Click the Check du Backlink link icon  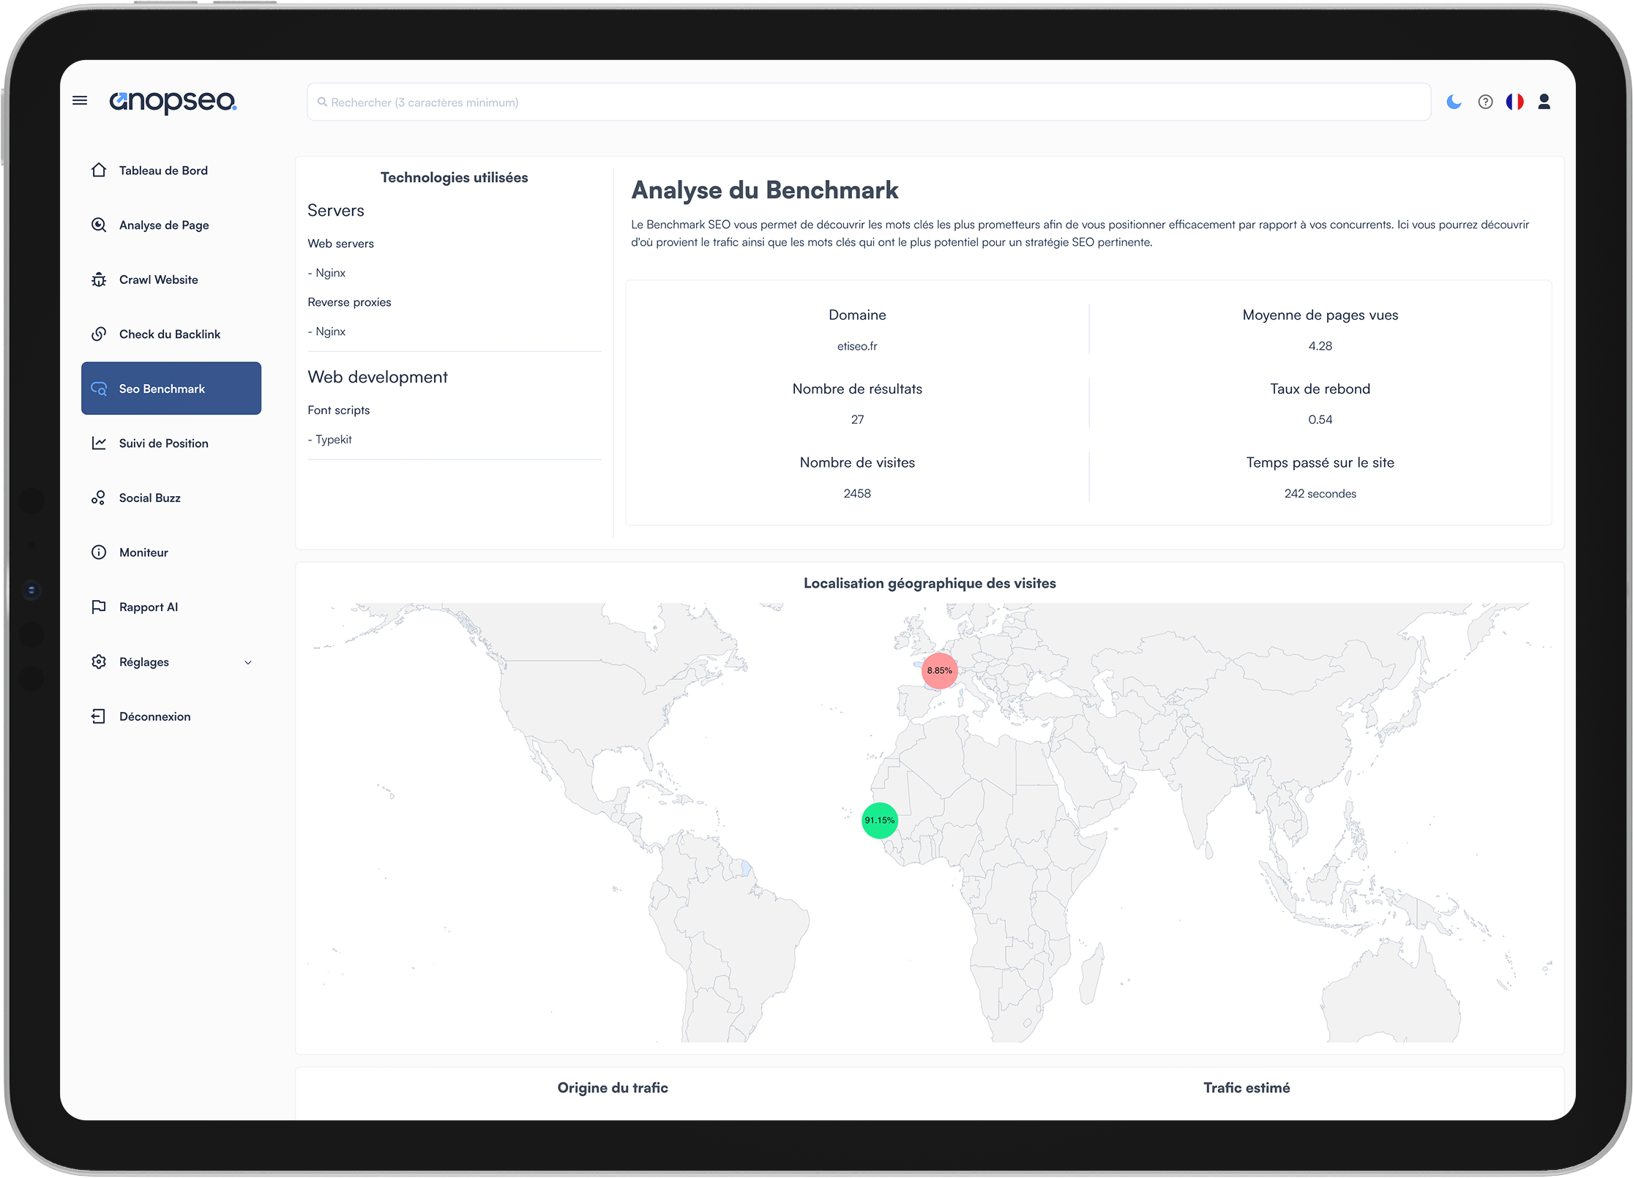99,334
